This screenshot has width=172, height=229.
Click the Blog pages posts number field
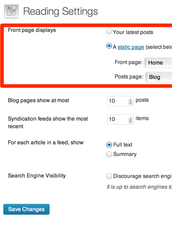[x=120, y=101]
